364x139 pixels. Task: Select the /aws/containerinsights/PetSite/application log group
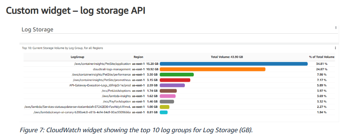pos(102,64)
